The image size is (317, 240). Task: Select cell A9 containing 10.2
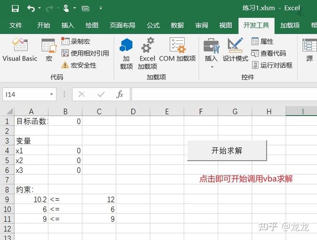(x=31, y=200)
